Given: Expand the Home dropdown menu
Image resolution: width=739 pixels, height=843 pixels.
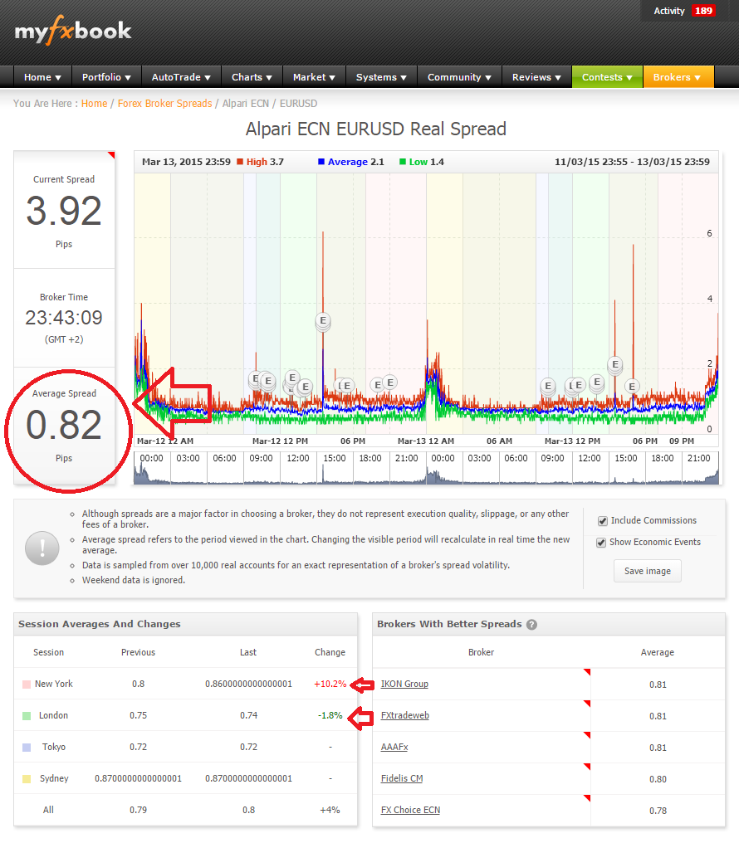Looking at the screenshot, I should [x=42, y=77].
